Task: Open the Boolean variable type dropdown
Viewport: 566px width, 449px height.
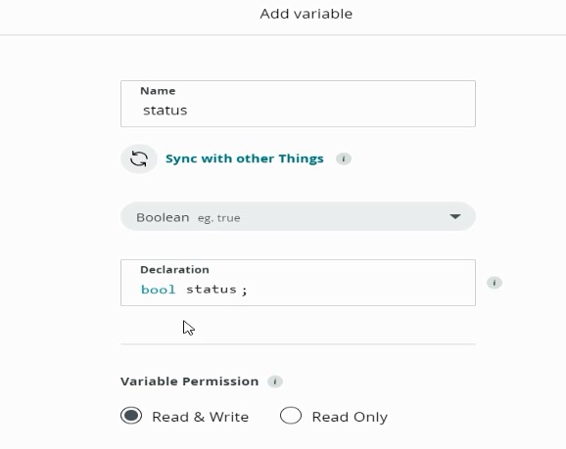Action: (x=298, y=216)
